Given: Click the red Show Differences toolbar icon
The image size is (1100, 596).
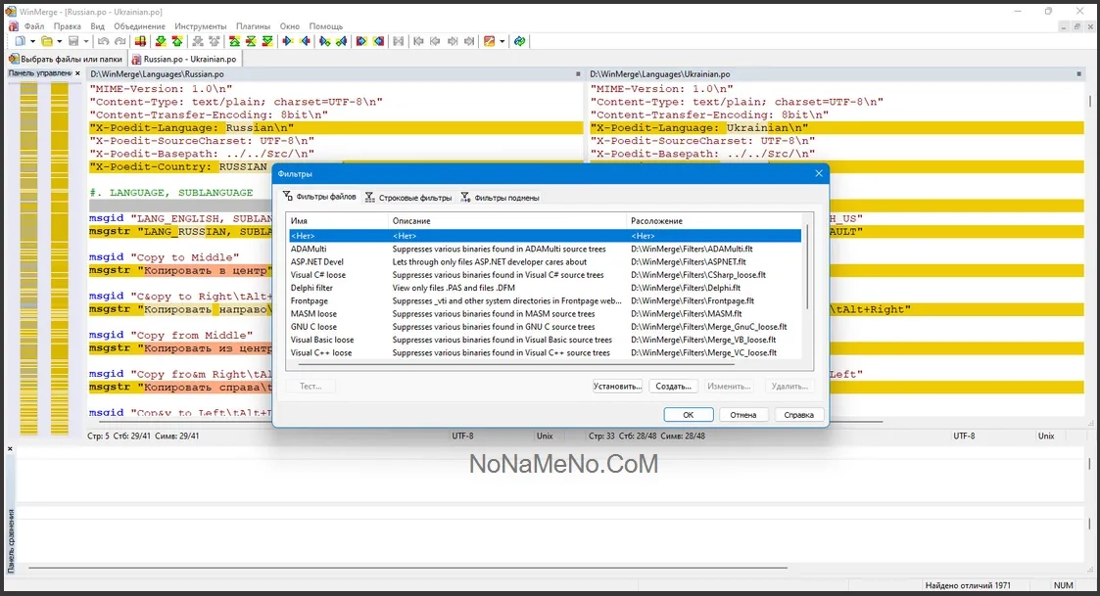Looking at the screenshot, I should [140, 41].
